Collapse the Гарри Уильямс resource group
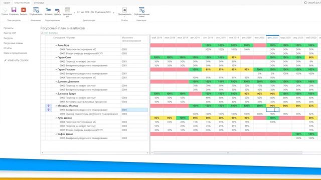 56,69
